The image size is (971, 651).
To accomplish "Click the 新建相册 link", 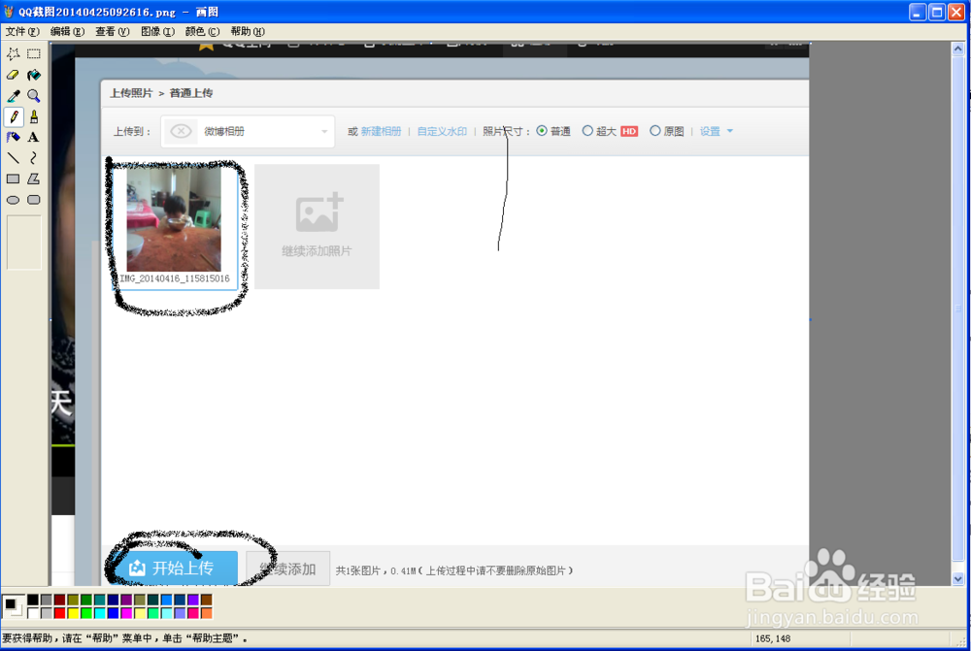I will (x=381, y=131).
